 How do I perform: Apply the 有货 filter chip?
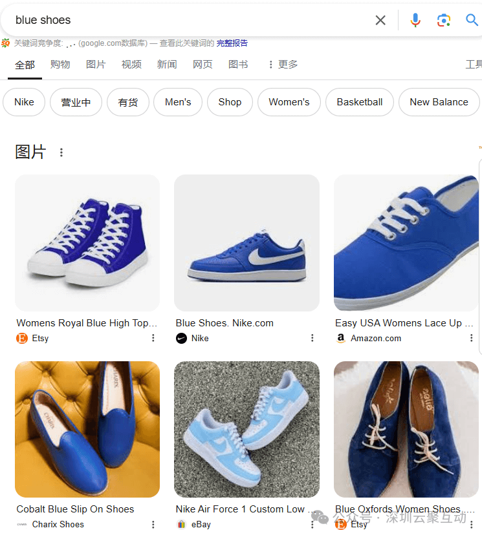click(x=128, y=102)
